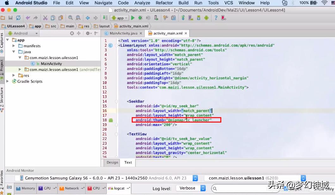This screenshot has height=195, width=335.
Task: Toggle the Regex checkbox in logcat
Action: pyautogui.click(x=286, y=189)
